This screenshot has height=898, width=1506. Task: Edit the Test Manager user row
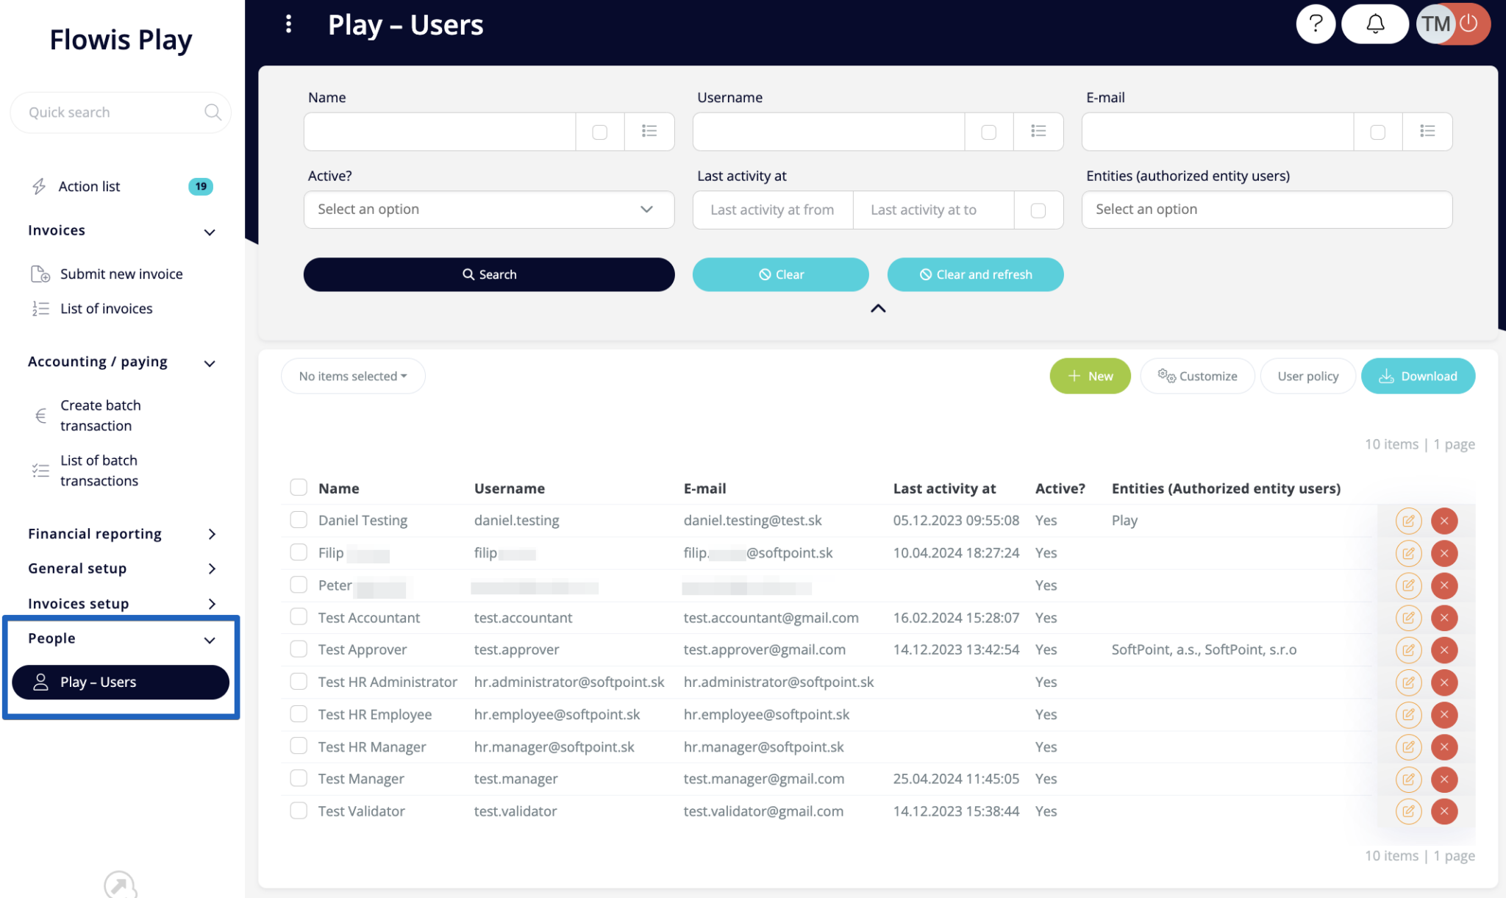pyautogui.click(x=1407, y=779)
